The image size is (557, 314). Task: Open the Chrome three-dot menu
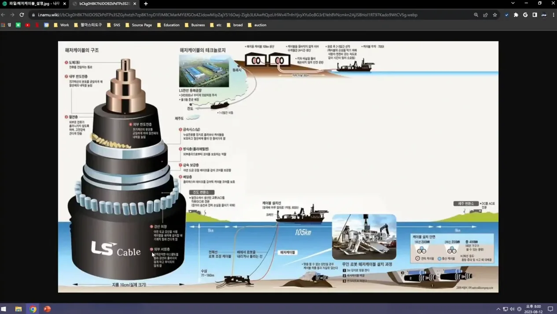point(553,15)
